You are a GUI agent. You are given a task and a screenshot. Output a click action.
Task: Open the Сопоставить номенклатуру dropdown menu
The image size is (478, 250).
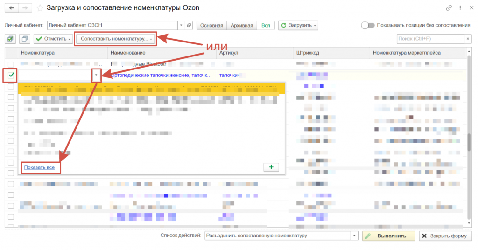tap(115, 39)
